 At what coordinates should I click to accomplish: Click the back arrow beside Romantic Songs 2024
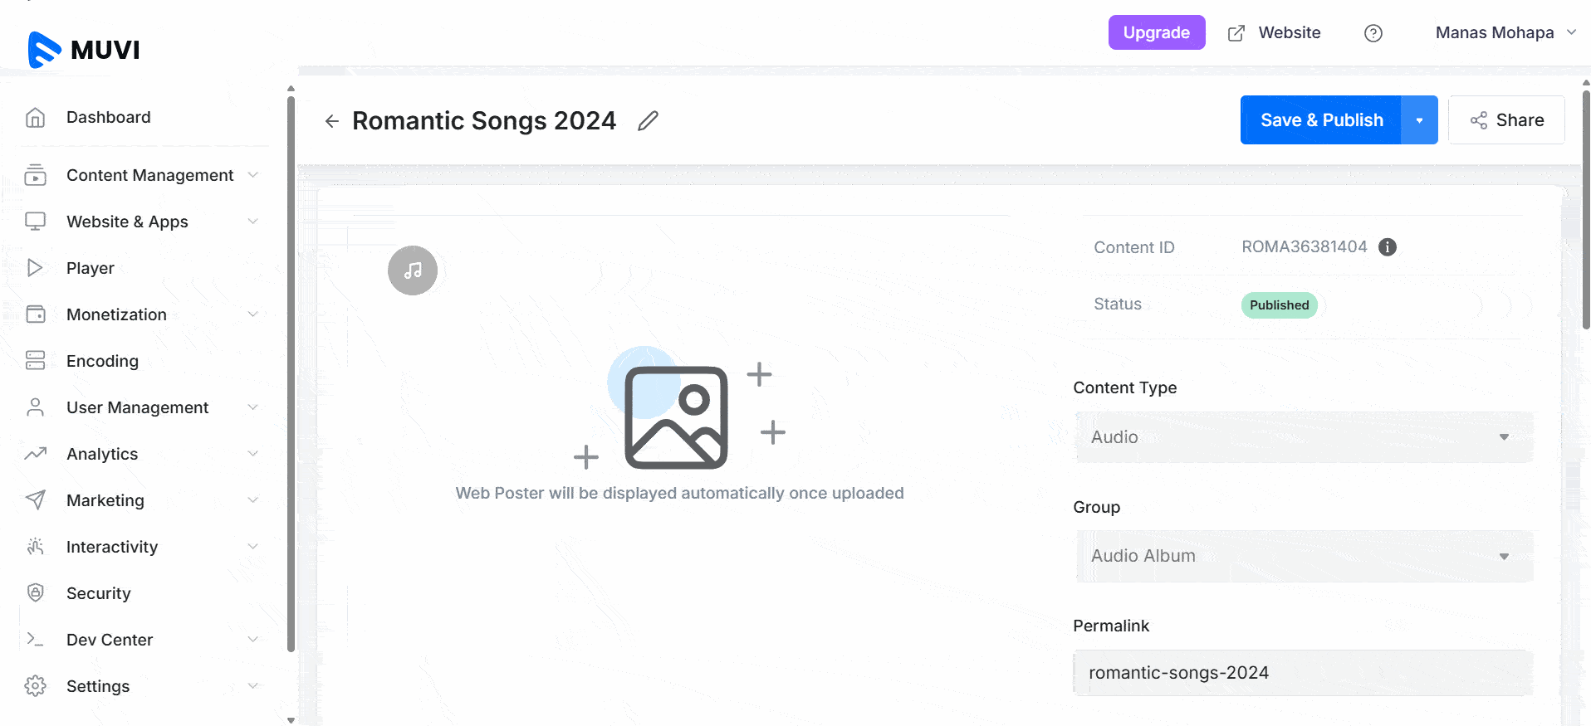(x=332, y=121)
